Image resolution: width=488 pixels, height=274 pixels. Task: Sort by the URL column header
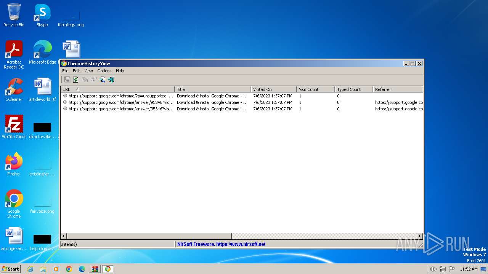click(117, 89)
